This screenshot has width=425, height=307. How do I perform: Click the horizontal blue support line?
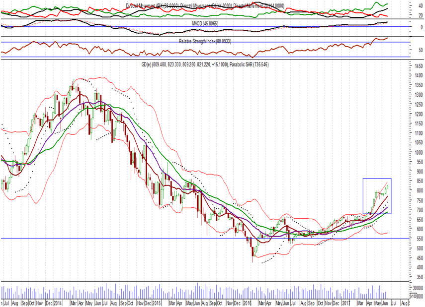149,239
